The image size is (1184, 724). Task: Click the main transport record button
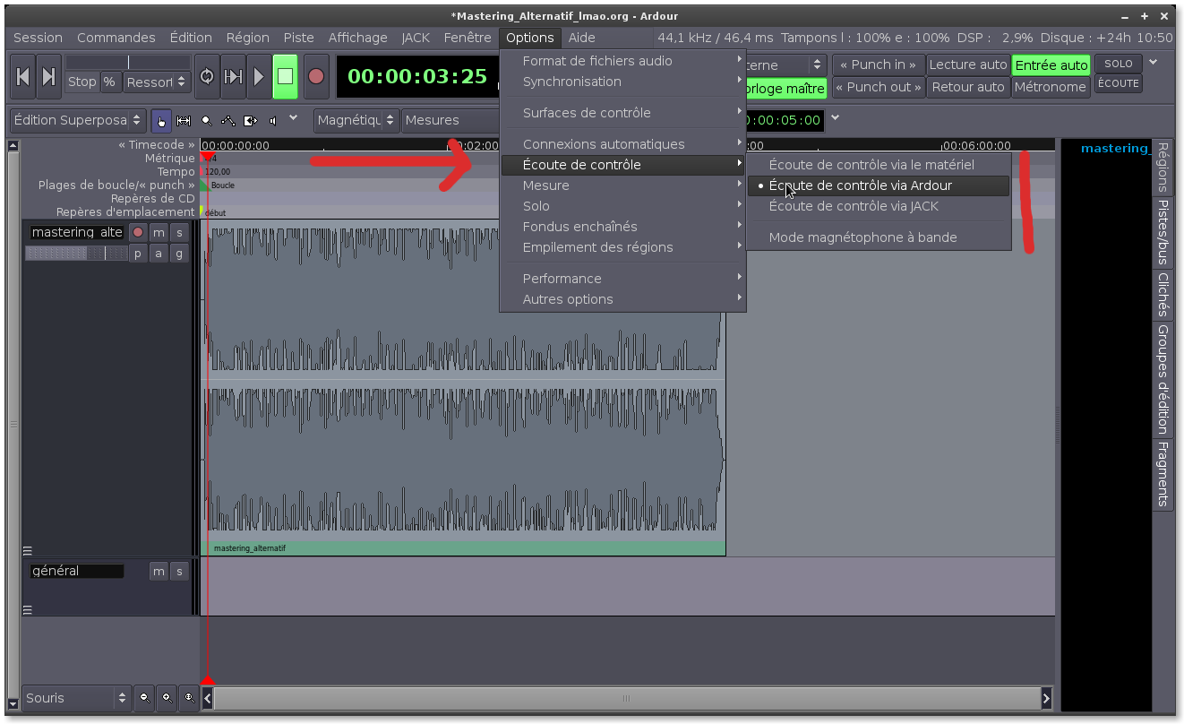point(315,77)
